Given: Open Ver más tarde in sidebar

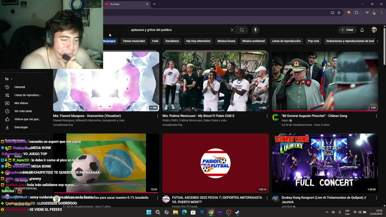Looking at the screenshot, I should click(23, 111).
